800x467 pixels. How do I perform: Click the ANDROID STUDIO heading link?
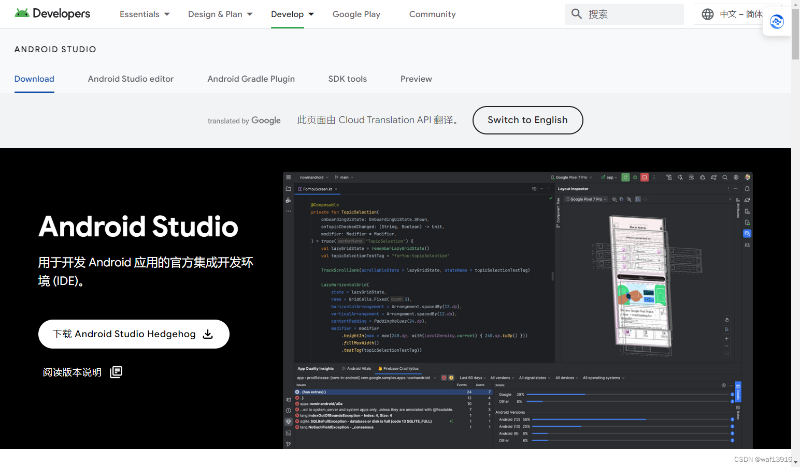[x=55, y=49]
